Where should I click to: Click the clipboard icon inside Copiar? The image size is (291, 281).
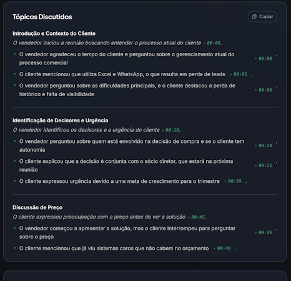click(254, 17)
